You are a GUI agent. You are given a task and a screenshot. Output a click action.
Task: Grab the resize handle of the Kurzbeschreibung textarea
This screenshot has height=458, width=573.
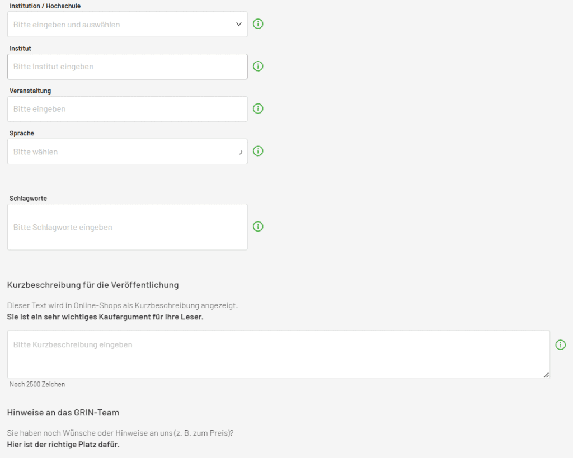[546, 375]
